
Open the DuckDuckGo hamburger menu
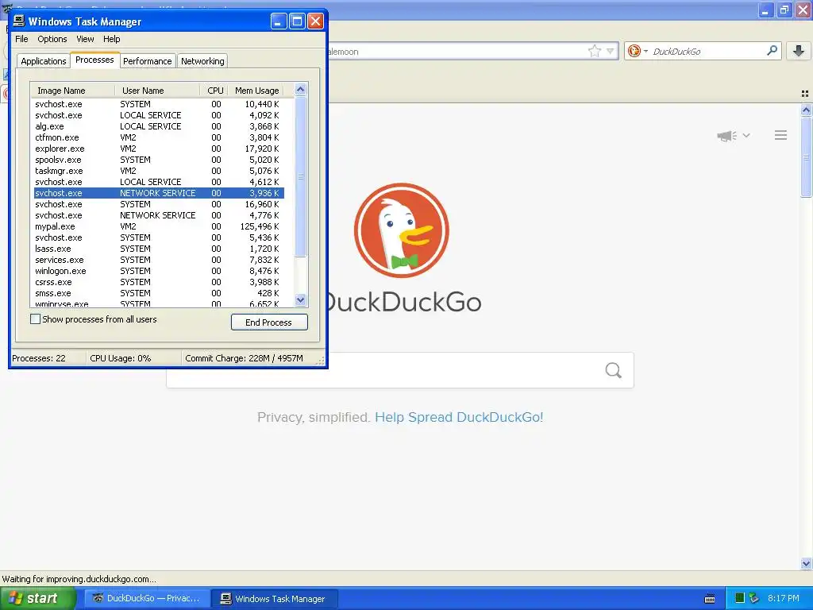click(x=781, y=135)
